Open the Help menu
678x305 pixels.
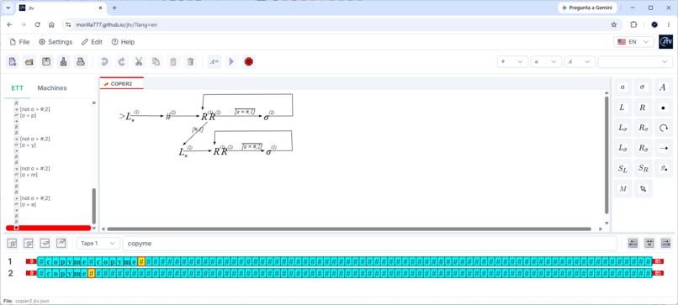pyautogui.click(x=123, y=42)
